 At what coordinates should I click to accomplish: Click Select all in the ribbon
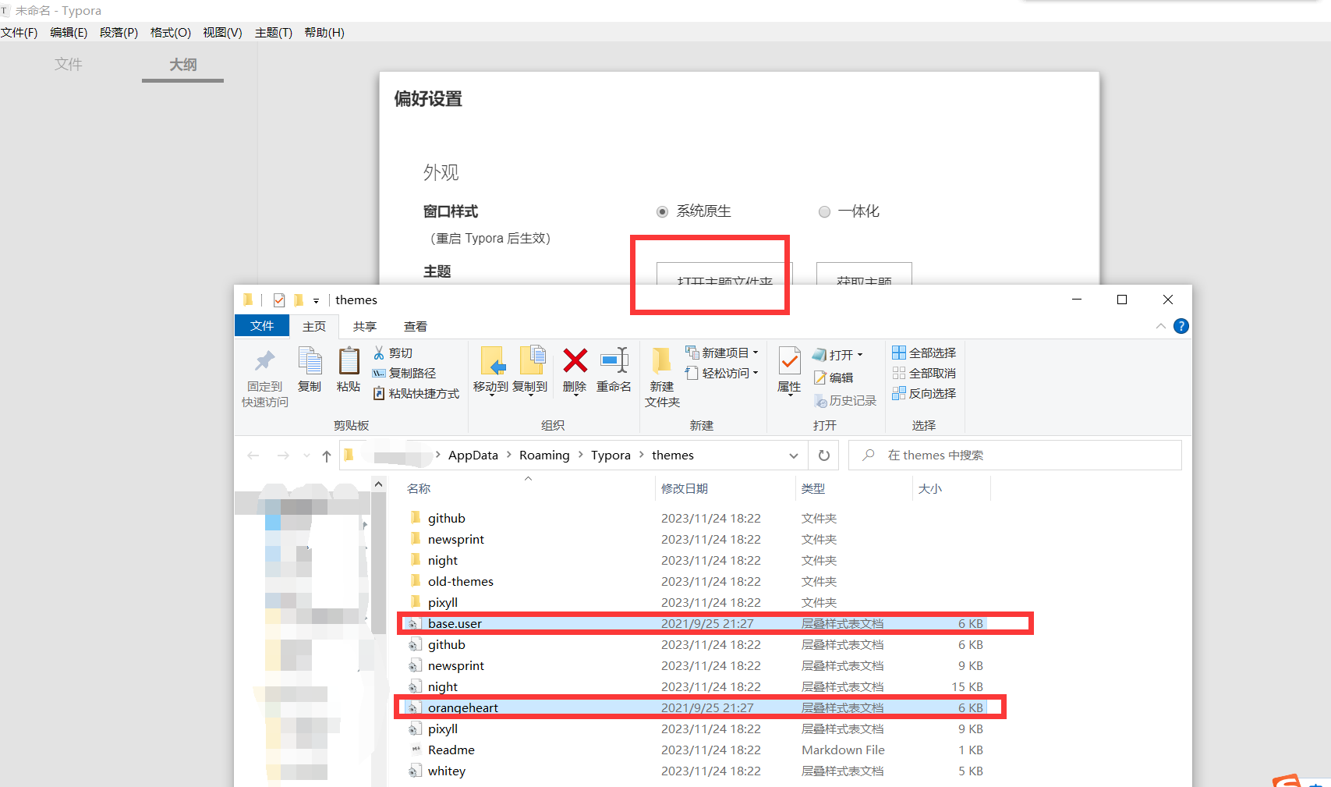924,353
